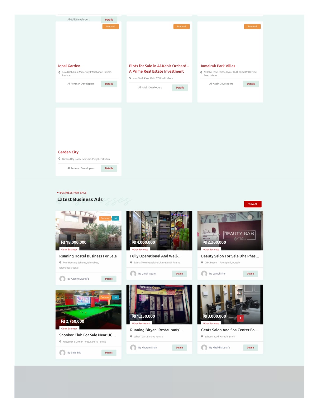View Details of Gents Salon And Spa
Image resolution: width=319 pixels, height=413 pixels.
point(251,348)
